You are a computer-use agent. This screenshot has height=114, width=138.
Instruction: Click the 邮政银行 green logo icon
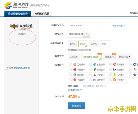95,70
